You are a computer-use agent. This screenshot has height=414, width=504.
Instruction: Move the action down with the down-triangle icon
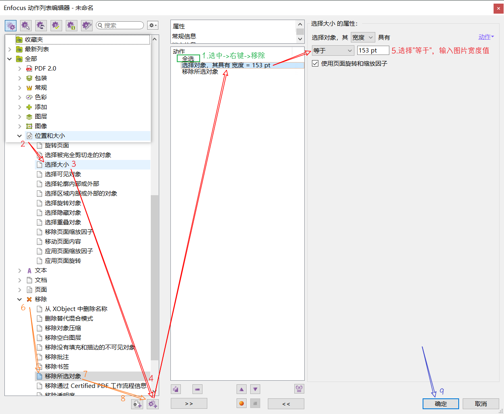[255, 389]
